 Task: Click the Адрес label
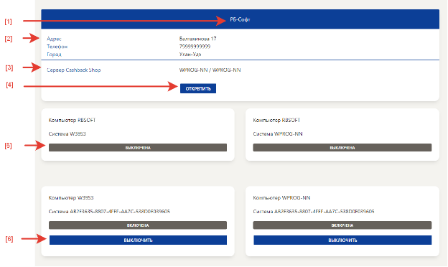point(54,39)
